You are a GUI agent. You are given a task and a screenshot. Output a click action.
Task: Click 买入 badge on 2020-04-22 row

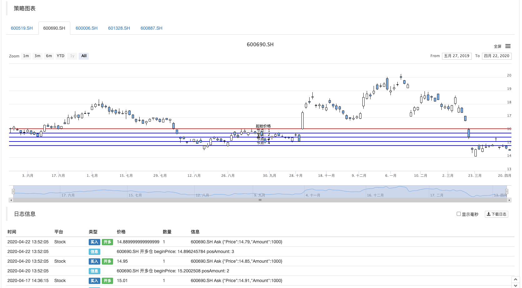coord(94,242)
